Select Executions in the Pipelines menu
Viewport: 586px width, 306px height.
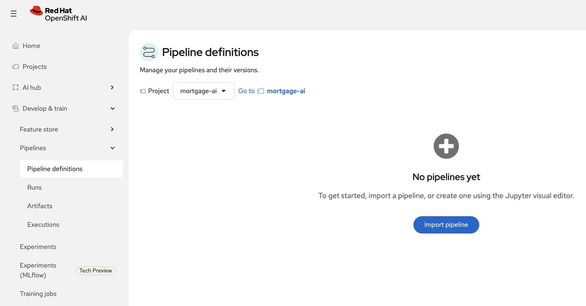point(43,224)
